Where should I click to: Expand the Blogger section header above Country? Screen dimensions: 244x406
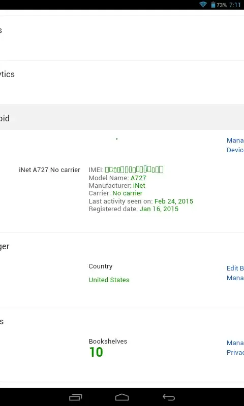[122, 246]
